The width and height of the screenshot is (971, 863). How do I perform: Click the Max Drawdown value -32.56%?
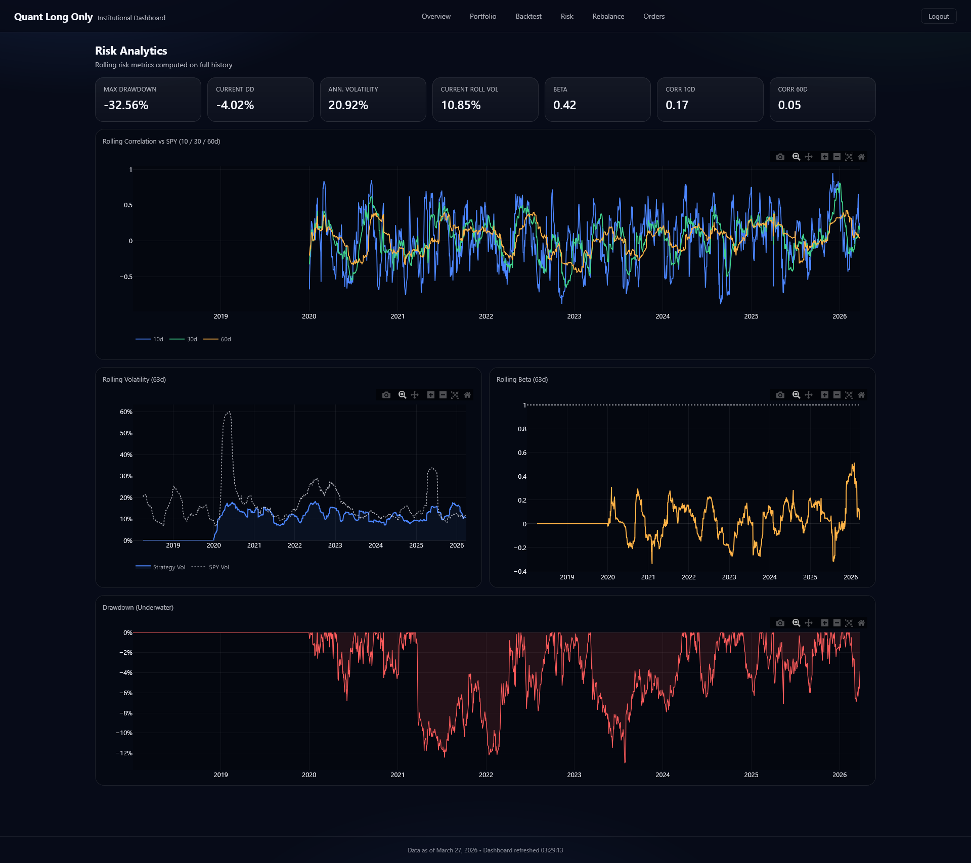[x=126, y=105]
